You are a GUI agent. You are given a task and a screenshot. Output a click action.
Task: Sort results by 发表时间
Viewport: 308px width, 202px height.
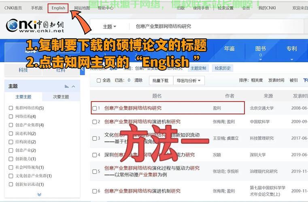(276, 80)
